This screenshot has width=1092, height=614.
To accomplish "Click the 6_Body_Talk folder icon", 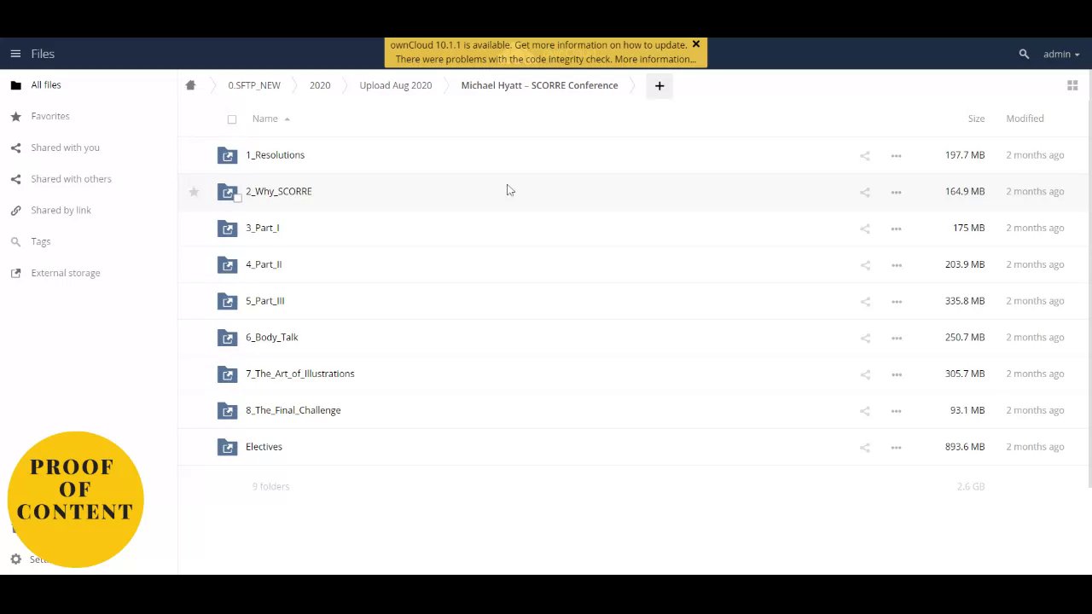I will (x=227, y=338).
